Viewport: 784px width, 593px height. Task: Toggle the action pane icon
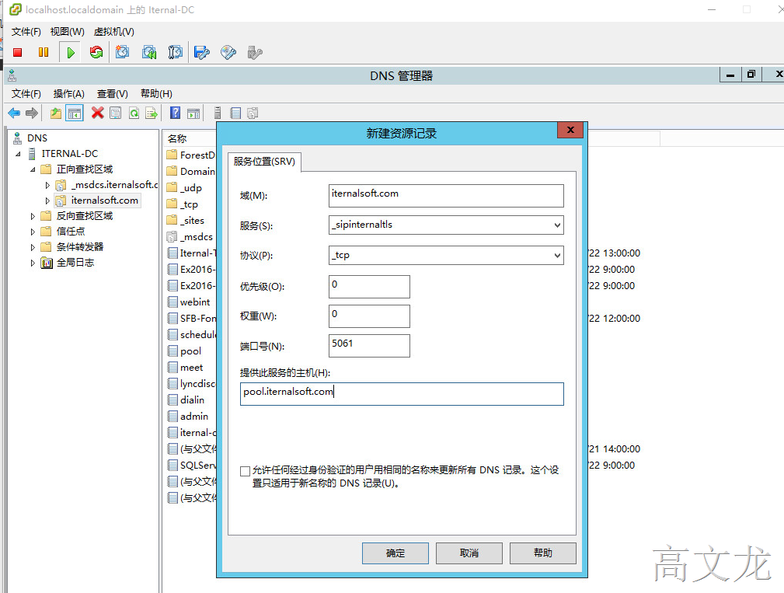[x=193, y=113]
